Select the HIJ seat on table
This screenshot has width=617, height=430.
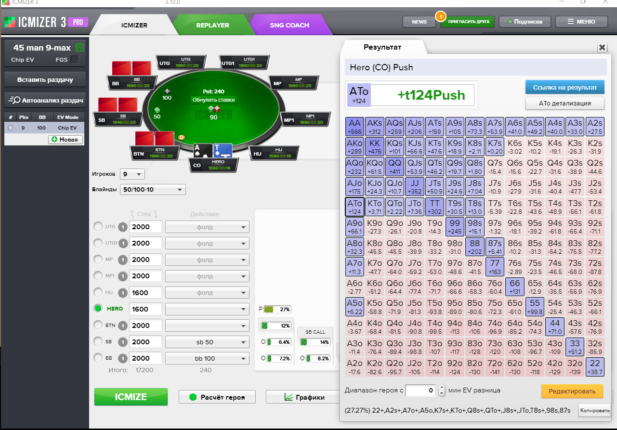click(275, 154)
